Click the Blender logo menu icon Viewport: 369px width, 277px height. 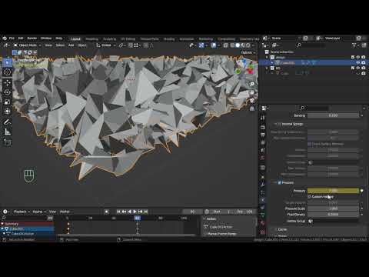click(5, 38)
